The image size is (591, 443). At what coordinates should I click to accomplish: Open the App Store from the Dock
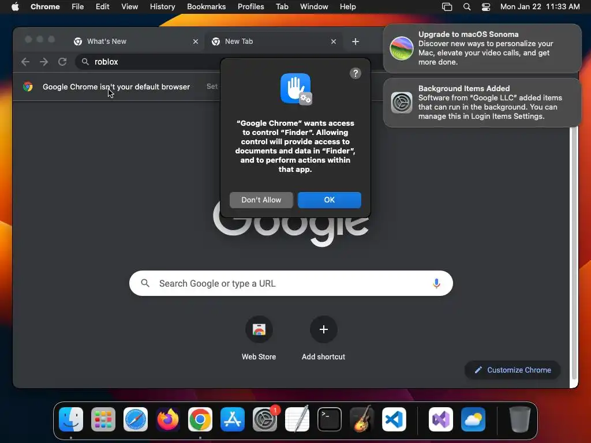tap(233, 419)
